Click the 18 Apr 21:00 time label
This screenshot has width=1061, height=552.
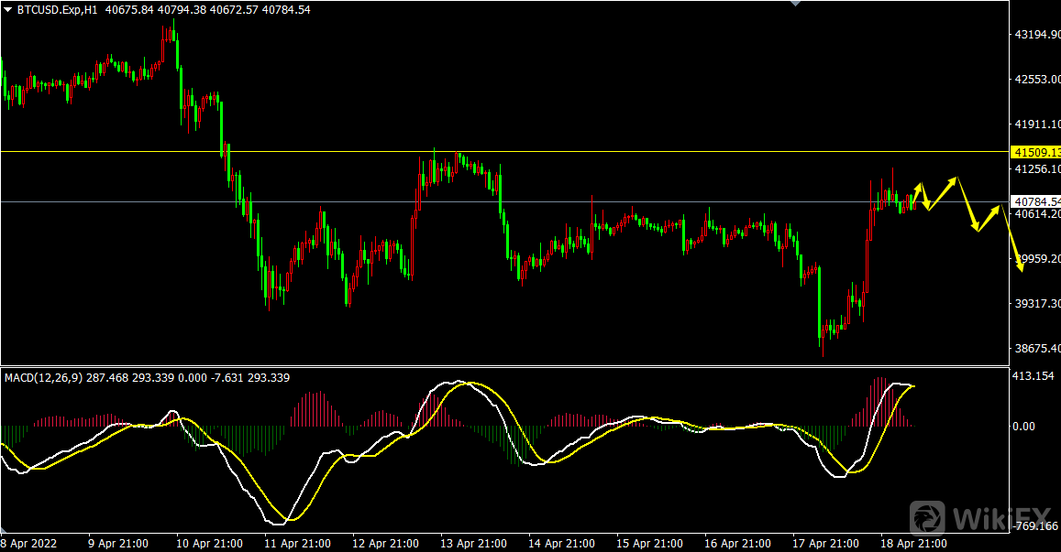tap(912, 543)
